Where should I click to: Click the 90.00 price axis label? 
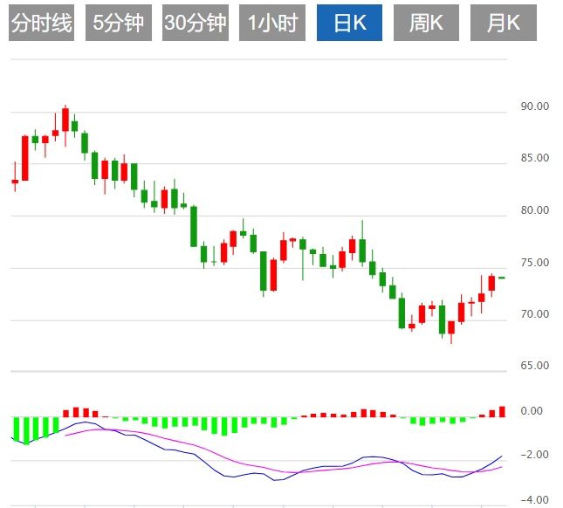click(535, 106)
